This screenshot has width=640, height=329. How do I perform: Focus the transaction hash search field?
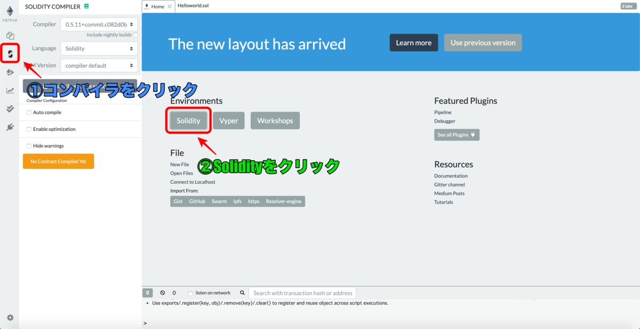point(302,293)
